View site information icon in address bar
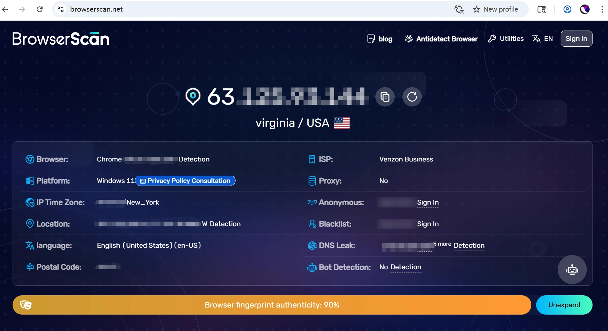Viewport: 608px width, 331px height. point(61,9)
